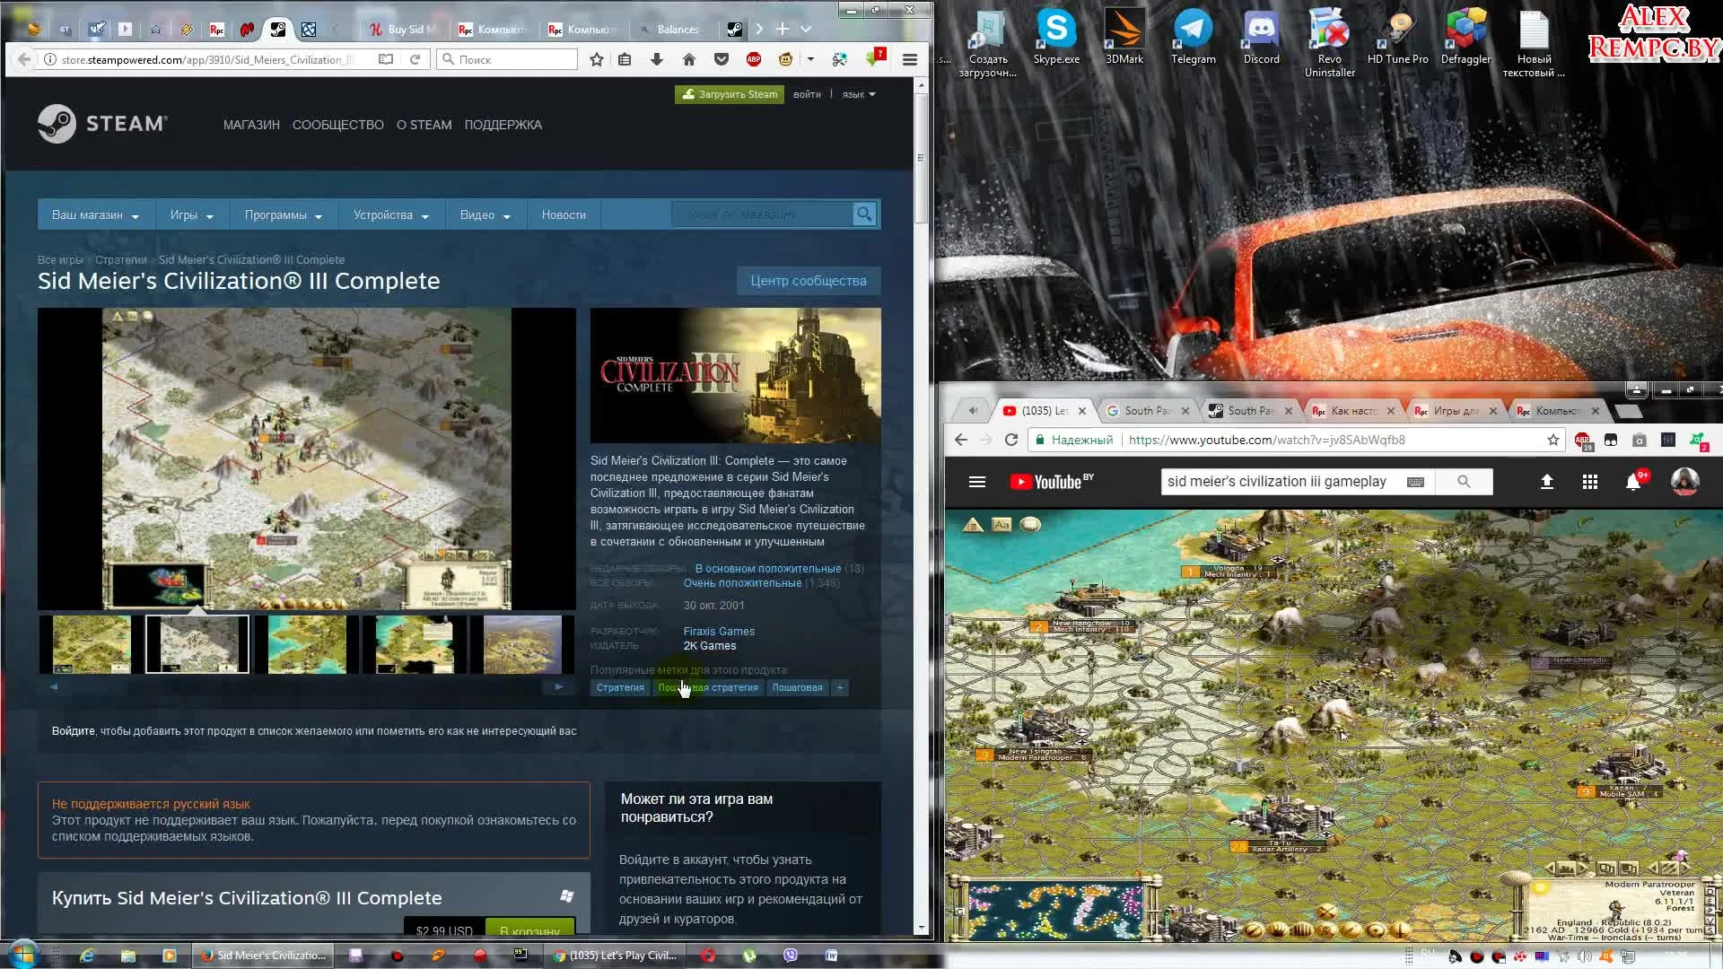The width and height of the screenshot is (1723, 969).
Task: Open YouTube notifications bell showing 9+
Action: click(1635, 482)
